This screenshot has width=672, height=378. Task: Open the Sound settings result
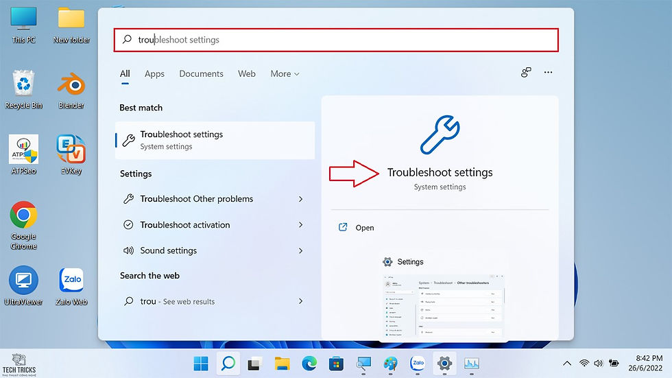tap(215, 250)
